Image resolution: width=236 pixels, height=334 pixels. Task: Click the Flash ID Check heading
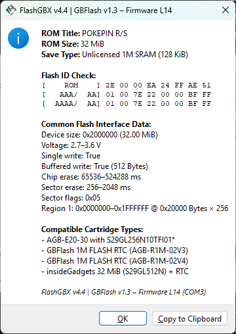coord(69,76)
